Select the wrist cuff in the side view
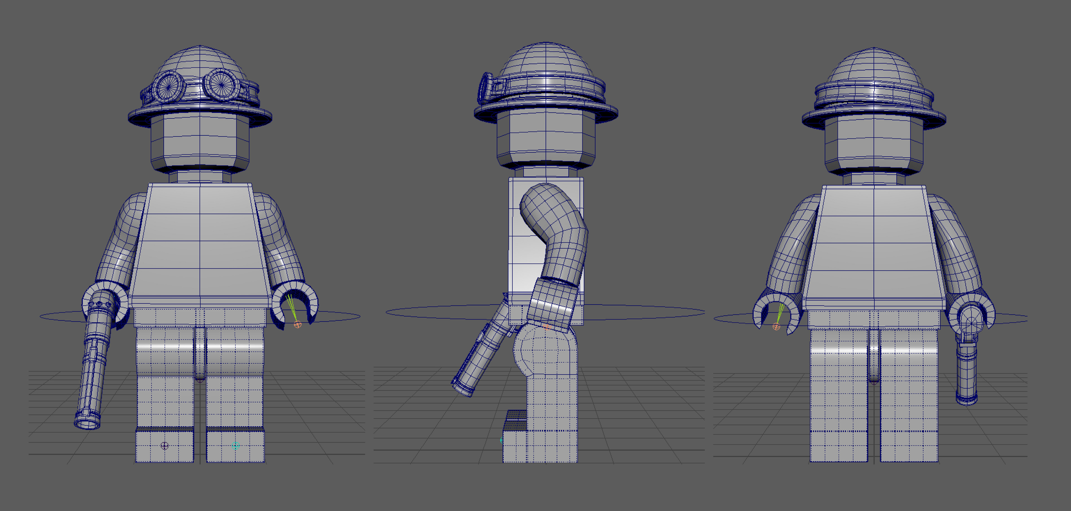 click(x=553, y=305)
